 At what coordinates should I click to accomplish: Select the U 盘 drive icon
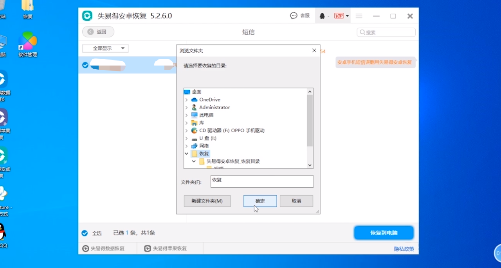click(x=194, y=138)
